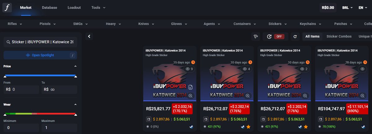This screenshot has height=134, width=372.
Task: Switch to Sticker Combos tab
Action: tap(339, 37)
